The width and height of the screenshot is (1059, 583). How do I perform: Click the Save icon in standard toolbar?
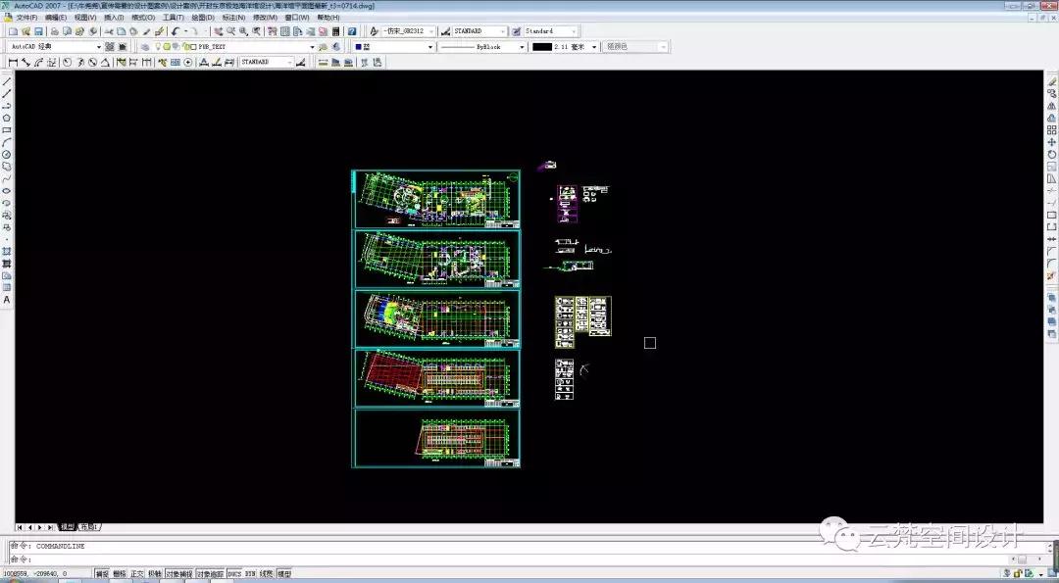pyautogui.click(x=38, y=31)
